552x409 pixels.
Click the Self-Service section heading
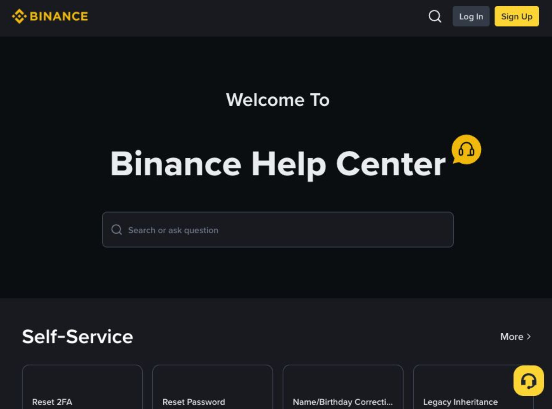coord(78,336)
